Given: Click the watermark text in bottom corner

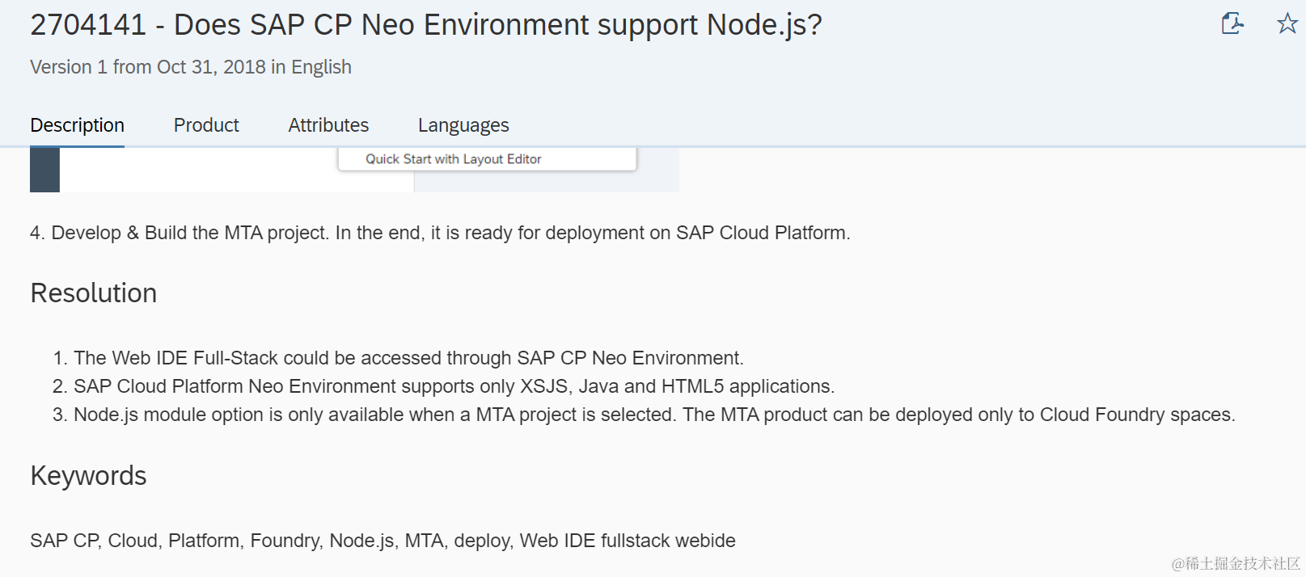Looking at the screenshot, I should tap(1235, 563).
